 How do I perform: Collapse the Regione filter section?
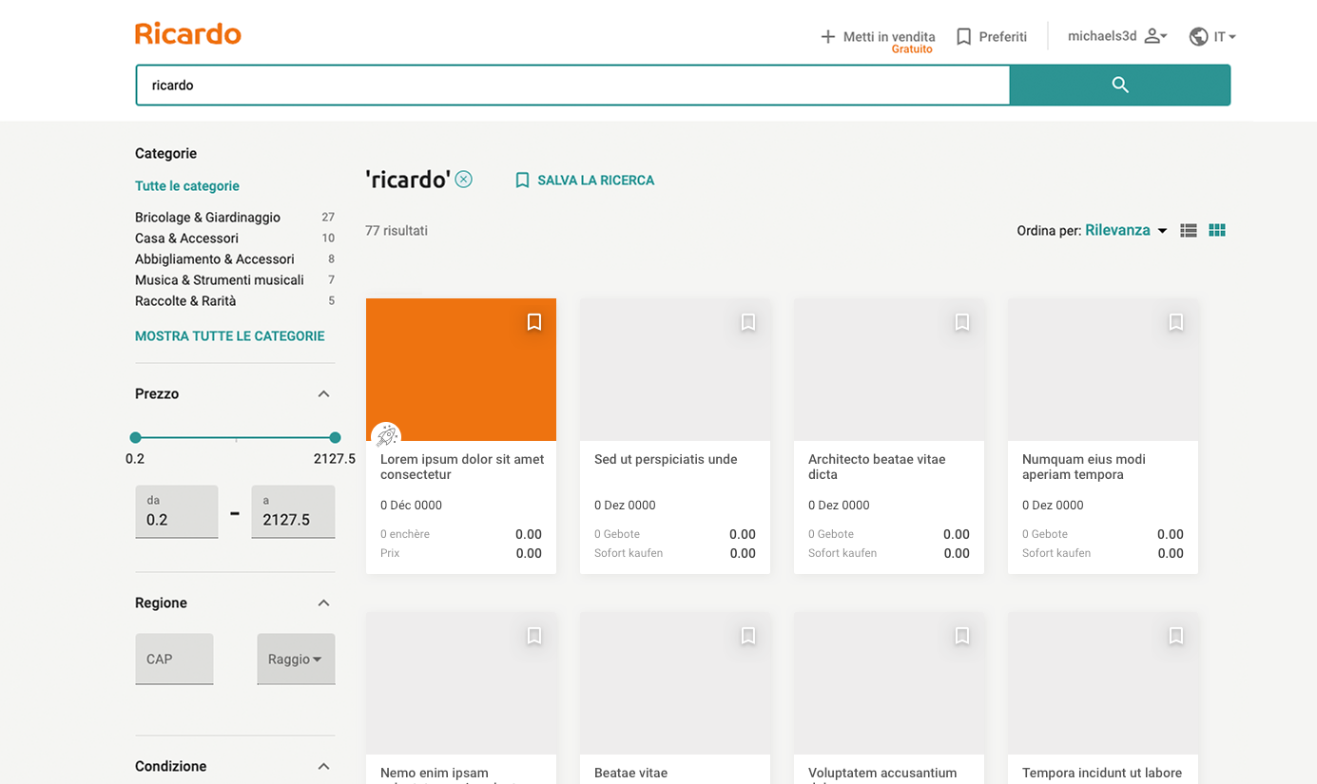tap(323, 602)
